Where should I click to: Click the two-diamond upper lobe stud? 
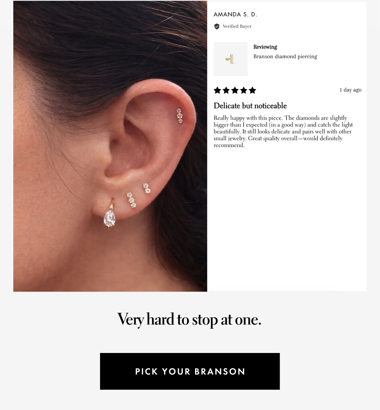pyautogui.click(x=146, y=188)
